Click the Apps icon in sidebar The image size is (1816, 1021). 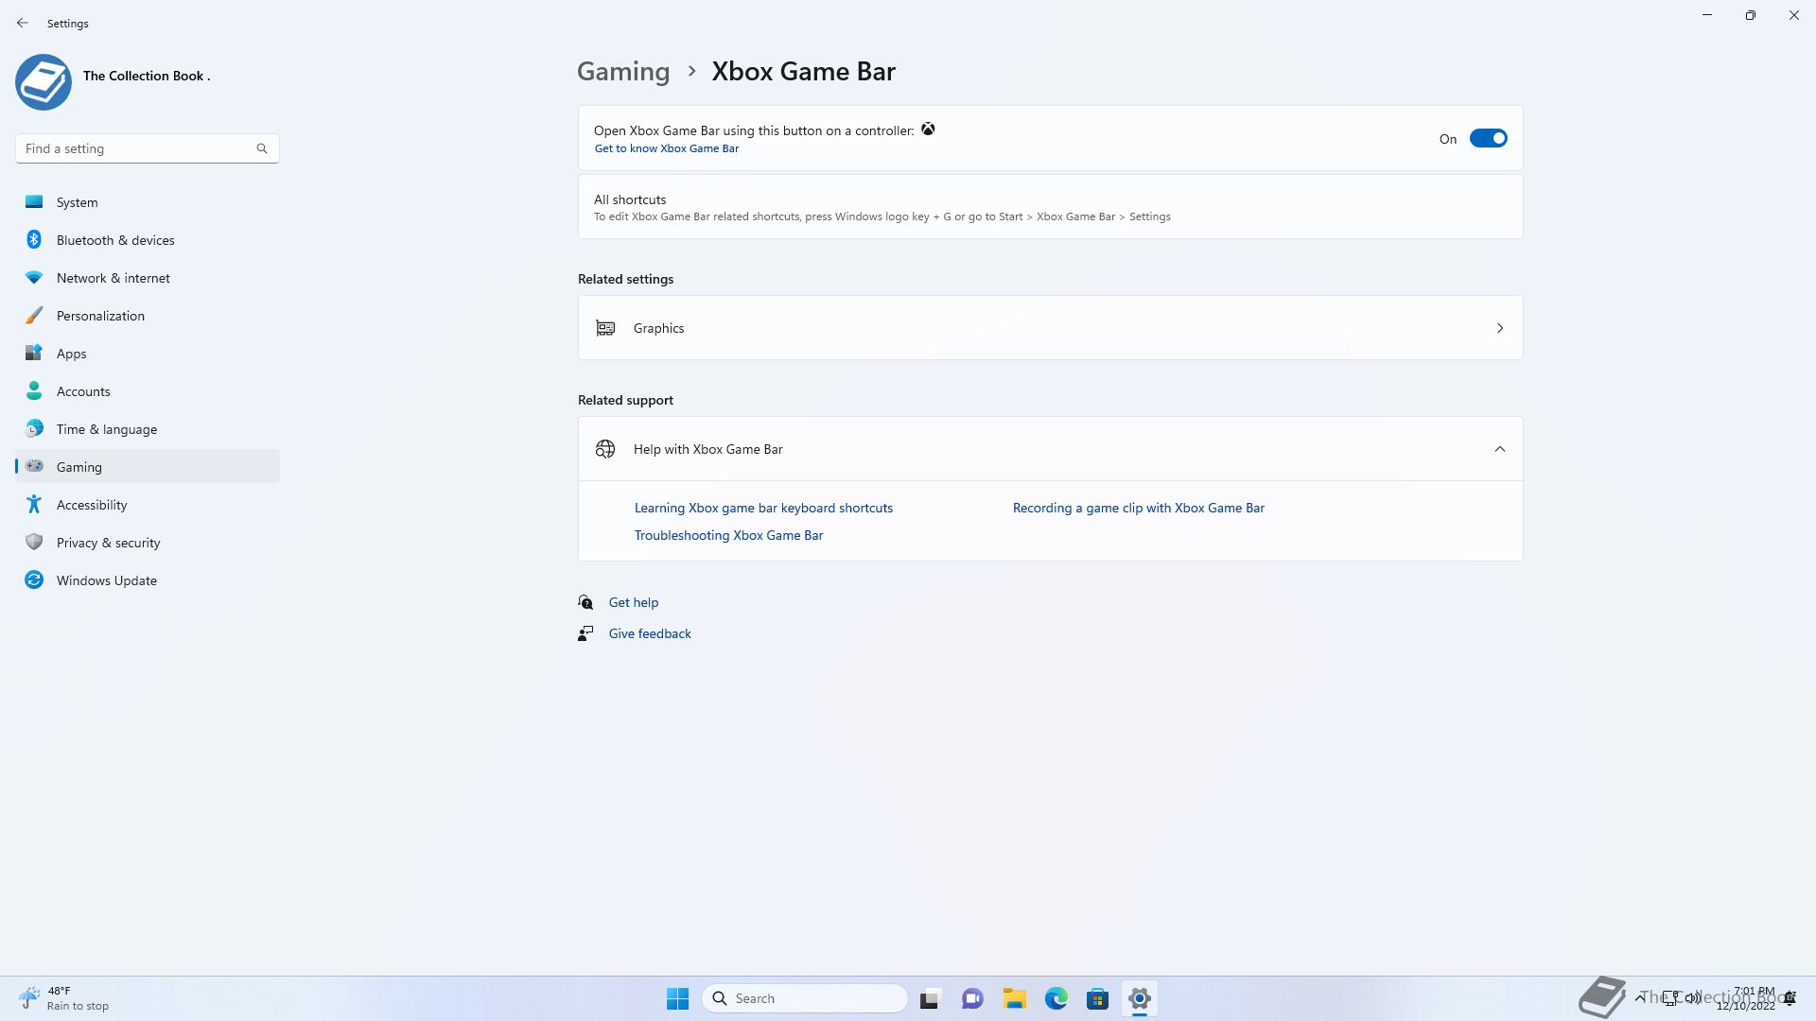(x=34, y=353)
